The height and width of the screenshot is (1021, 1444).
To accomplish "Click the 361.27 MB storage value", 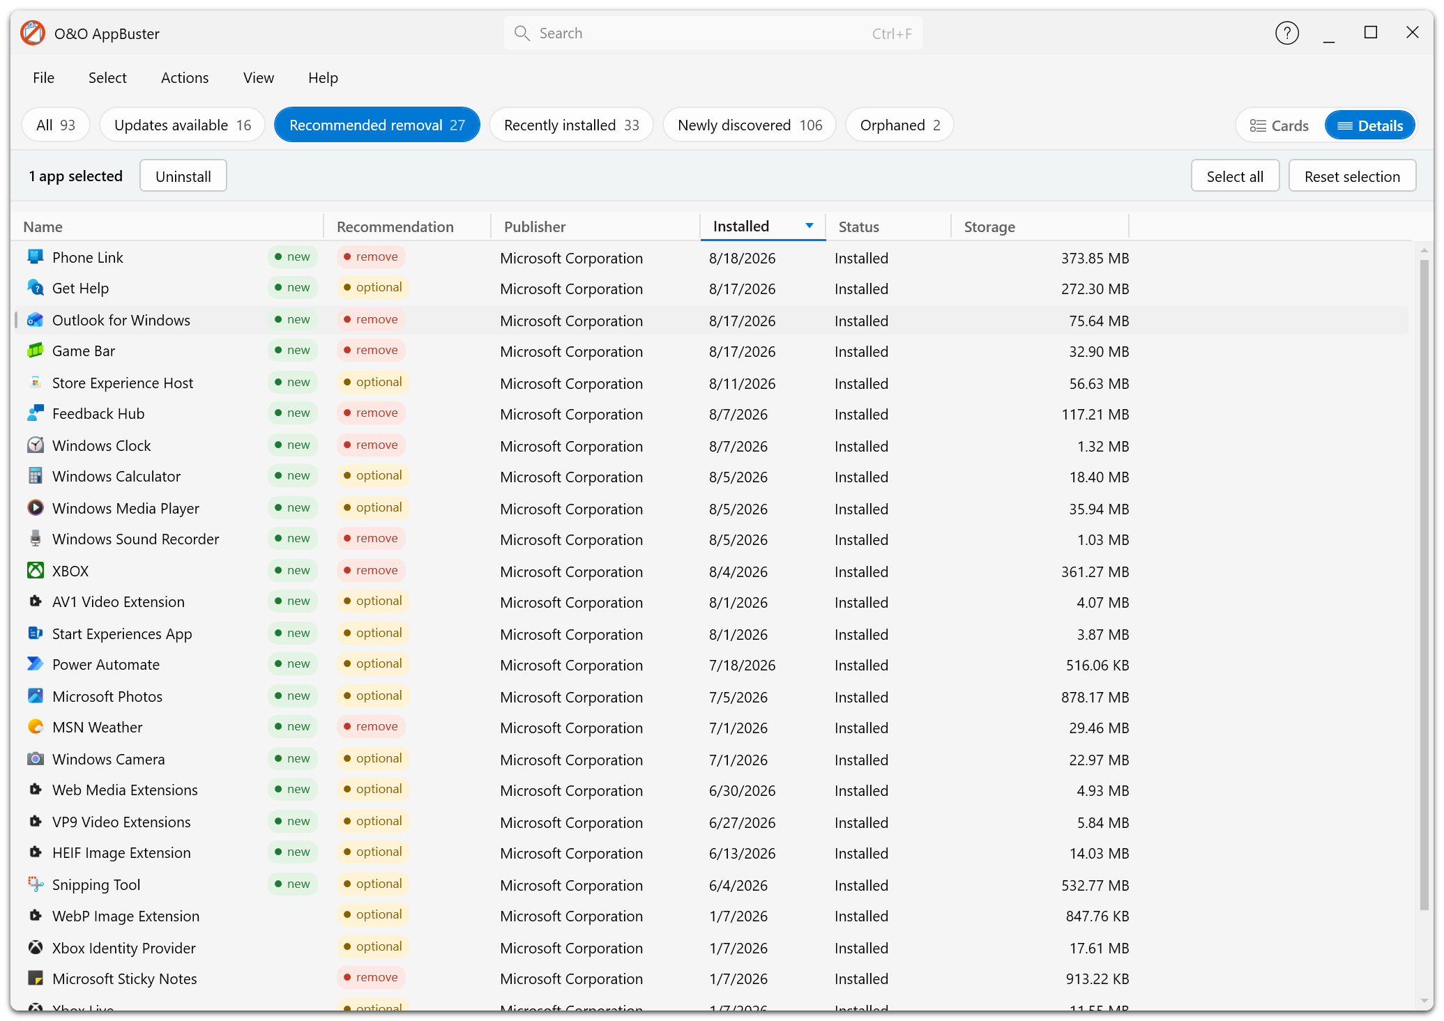I will [x=1095, y=571].
